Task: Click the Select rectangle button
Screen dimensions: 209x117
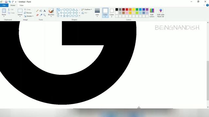Action: pyautogui.click(x=20, y=12)
